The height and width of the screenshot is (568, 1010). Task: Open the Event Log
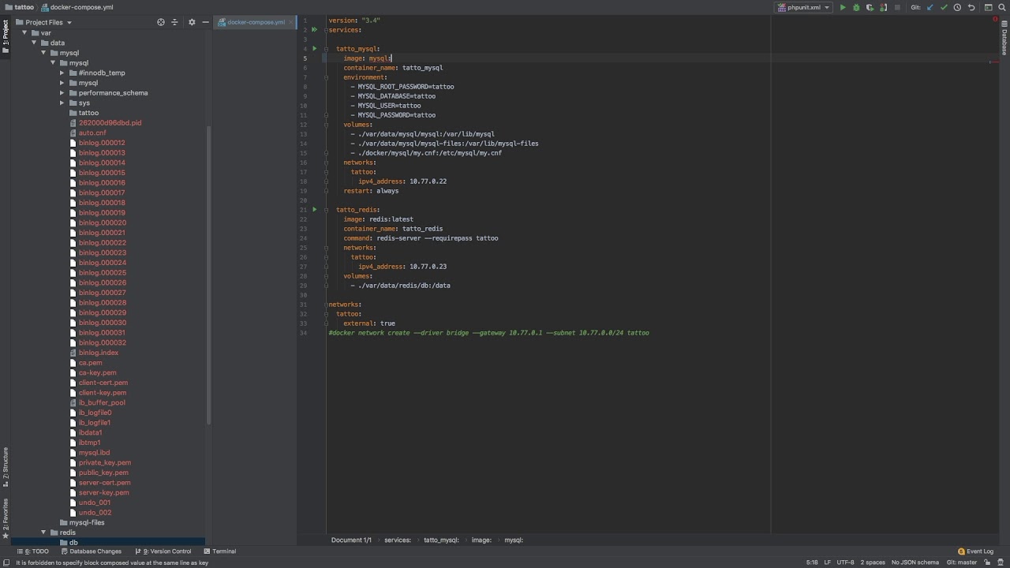pyautogui.click(x=975, y=551)
